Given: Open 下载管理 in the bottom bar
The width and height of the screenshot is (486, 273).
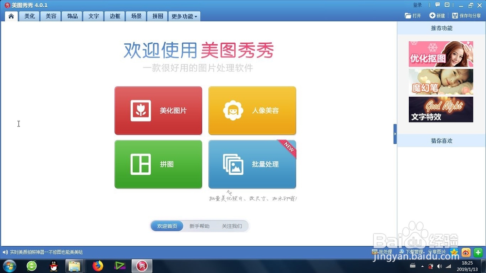Looking at the screenshot, I should click(x=411, y=252).
